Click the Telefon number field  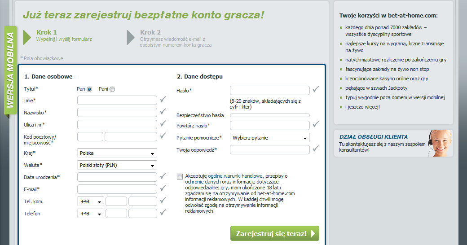(x=143, y=214)
